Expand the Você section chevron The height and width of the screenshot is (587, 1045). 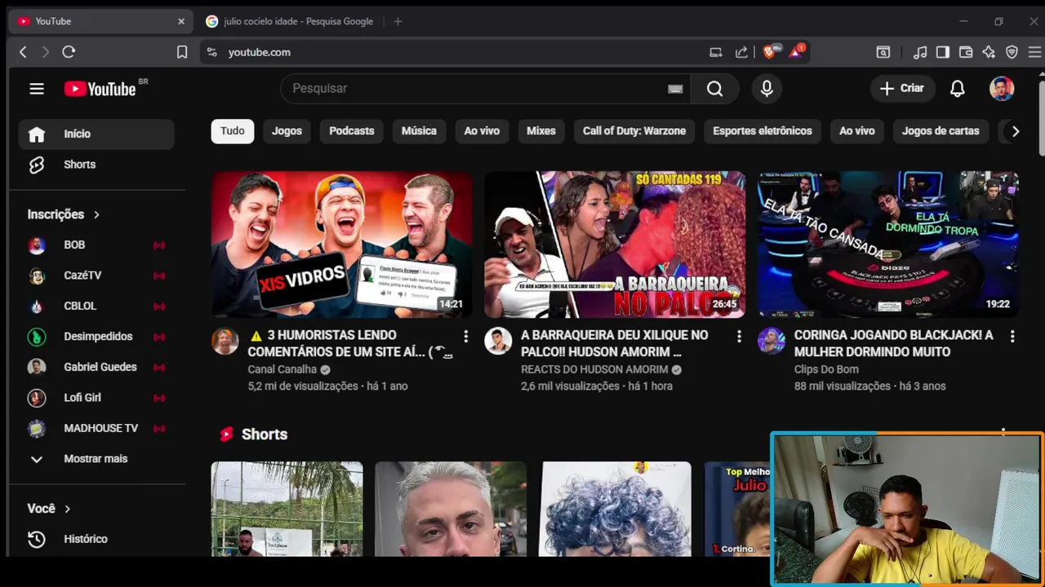pyautogui.click(x=67, y=509)
